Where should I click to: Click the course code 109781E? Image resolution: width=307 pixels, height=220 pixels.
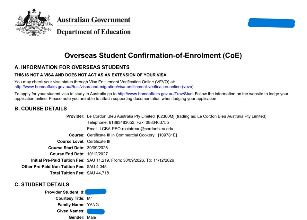coord(167,135)
